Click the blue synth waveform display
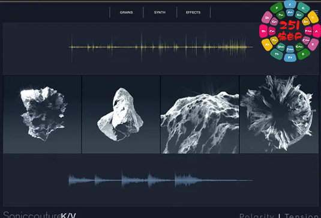The width and height of the screenshot is (321, 218). (x=161, y=180)
